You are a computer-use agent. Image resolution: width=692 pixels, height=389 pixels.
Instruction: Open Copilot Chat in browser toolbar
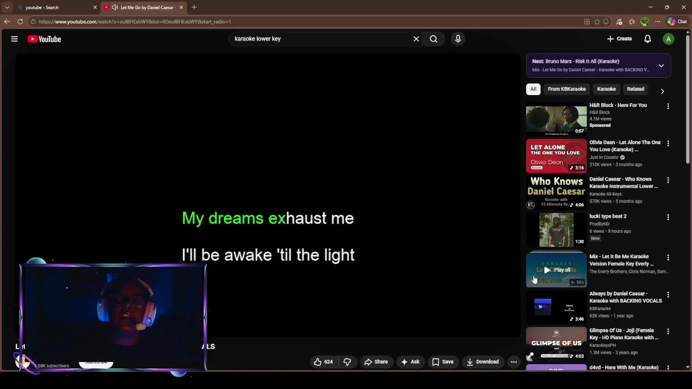tap(677, 22)
